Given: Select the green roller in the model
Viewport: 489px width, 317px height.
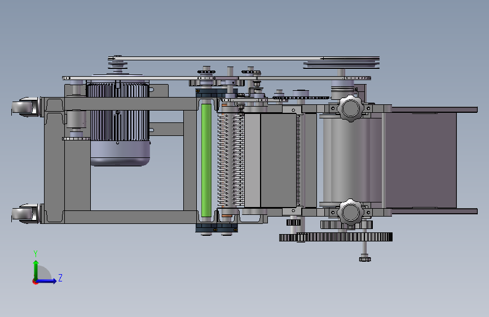Looking at the screenshot, I should [206, 160].
